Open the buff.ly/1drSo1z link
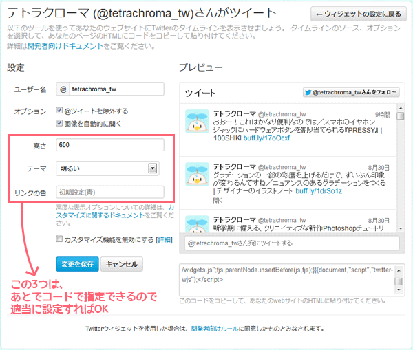Viewport: 413px width, 350px height. (x=319, y=191)
